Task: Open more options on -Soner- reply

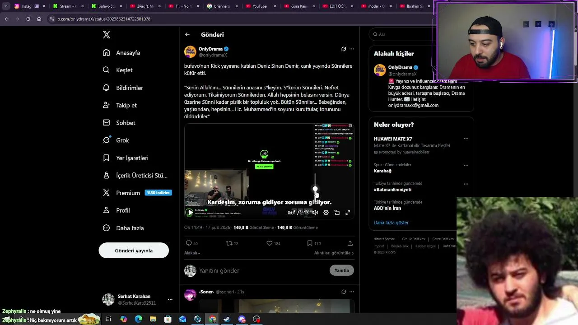Action: 352,292
